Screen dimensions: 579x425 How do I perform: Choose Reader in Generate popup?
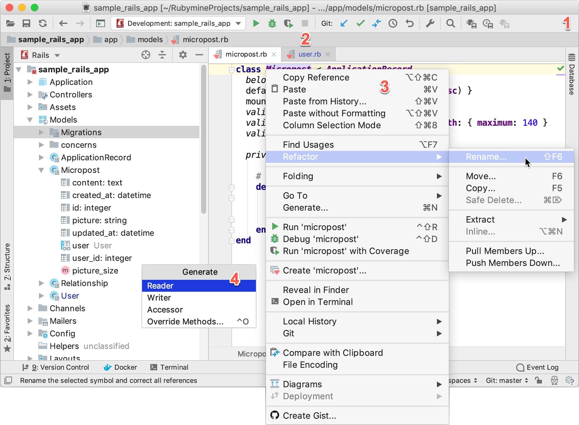tap(199, 286)
